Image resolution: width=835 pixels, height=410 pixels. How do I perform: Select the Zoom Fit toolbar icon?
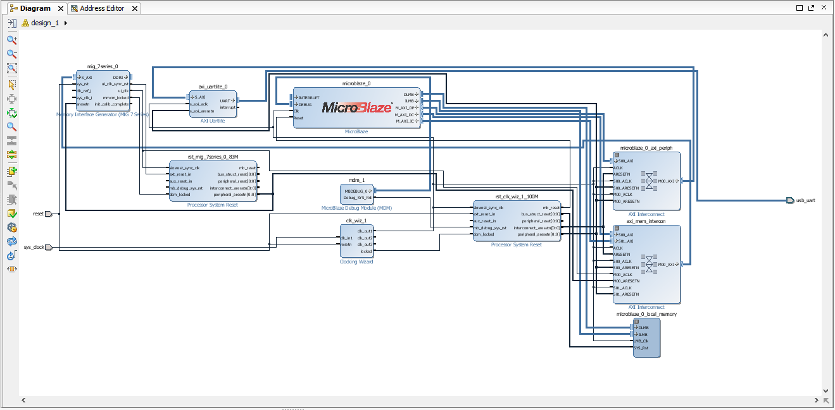[x=11, y=68]
